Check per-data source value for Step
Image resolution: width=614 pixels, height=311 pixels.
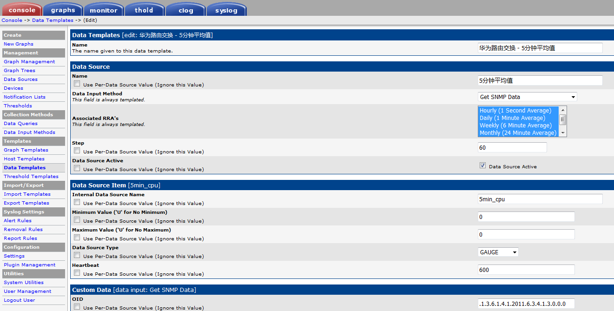77,151
